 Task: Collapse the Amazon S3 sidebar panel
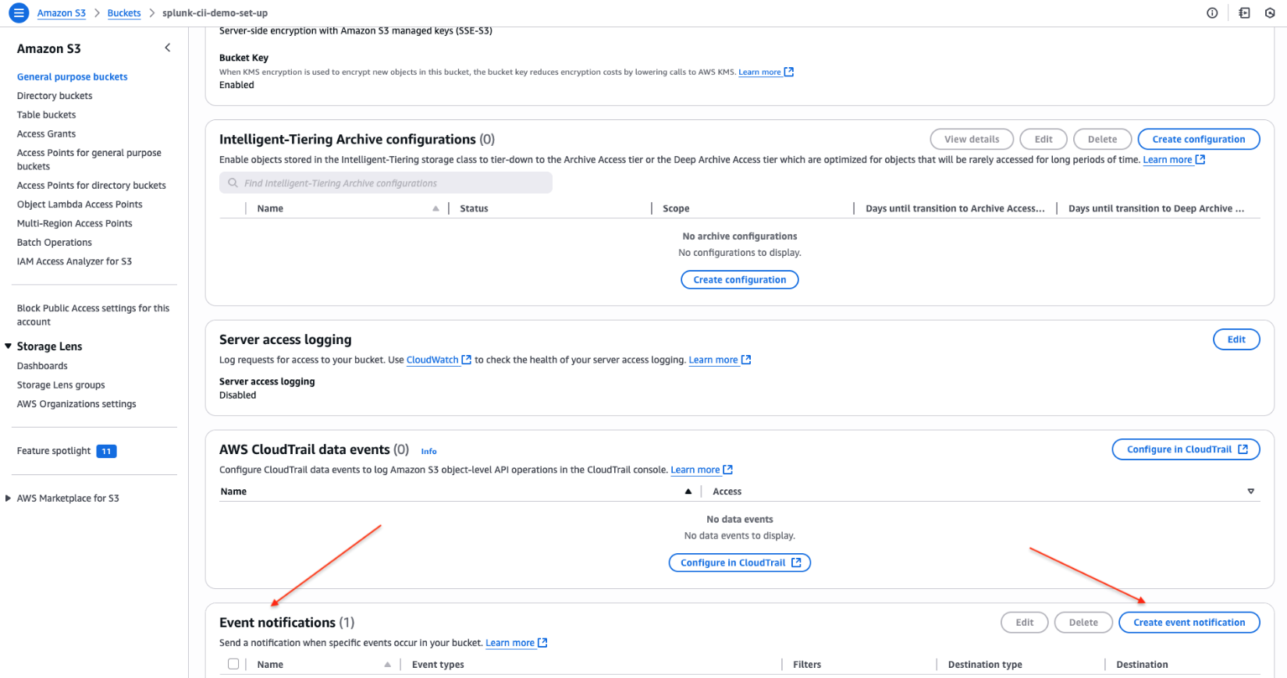tap(168, 48)
